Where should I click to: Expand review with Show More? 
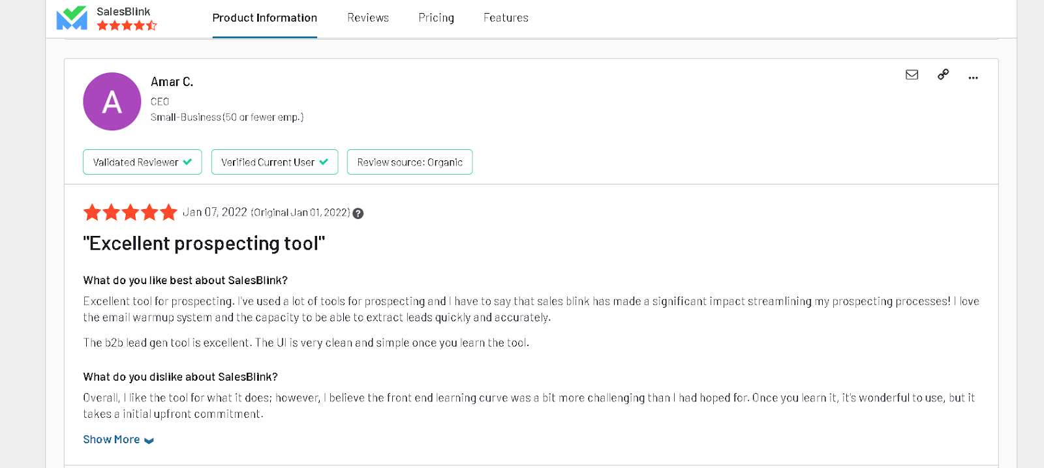point(119,440)
